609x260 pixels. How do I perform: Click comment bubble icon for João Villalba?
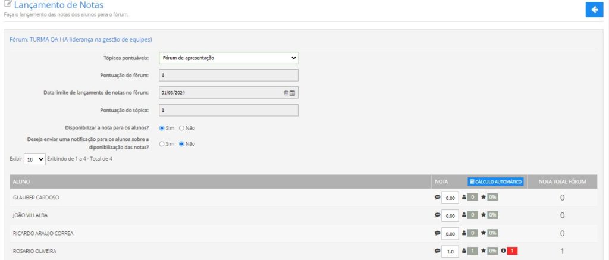pyautogui.click(x=438, y=215)
